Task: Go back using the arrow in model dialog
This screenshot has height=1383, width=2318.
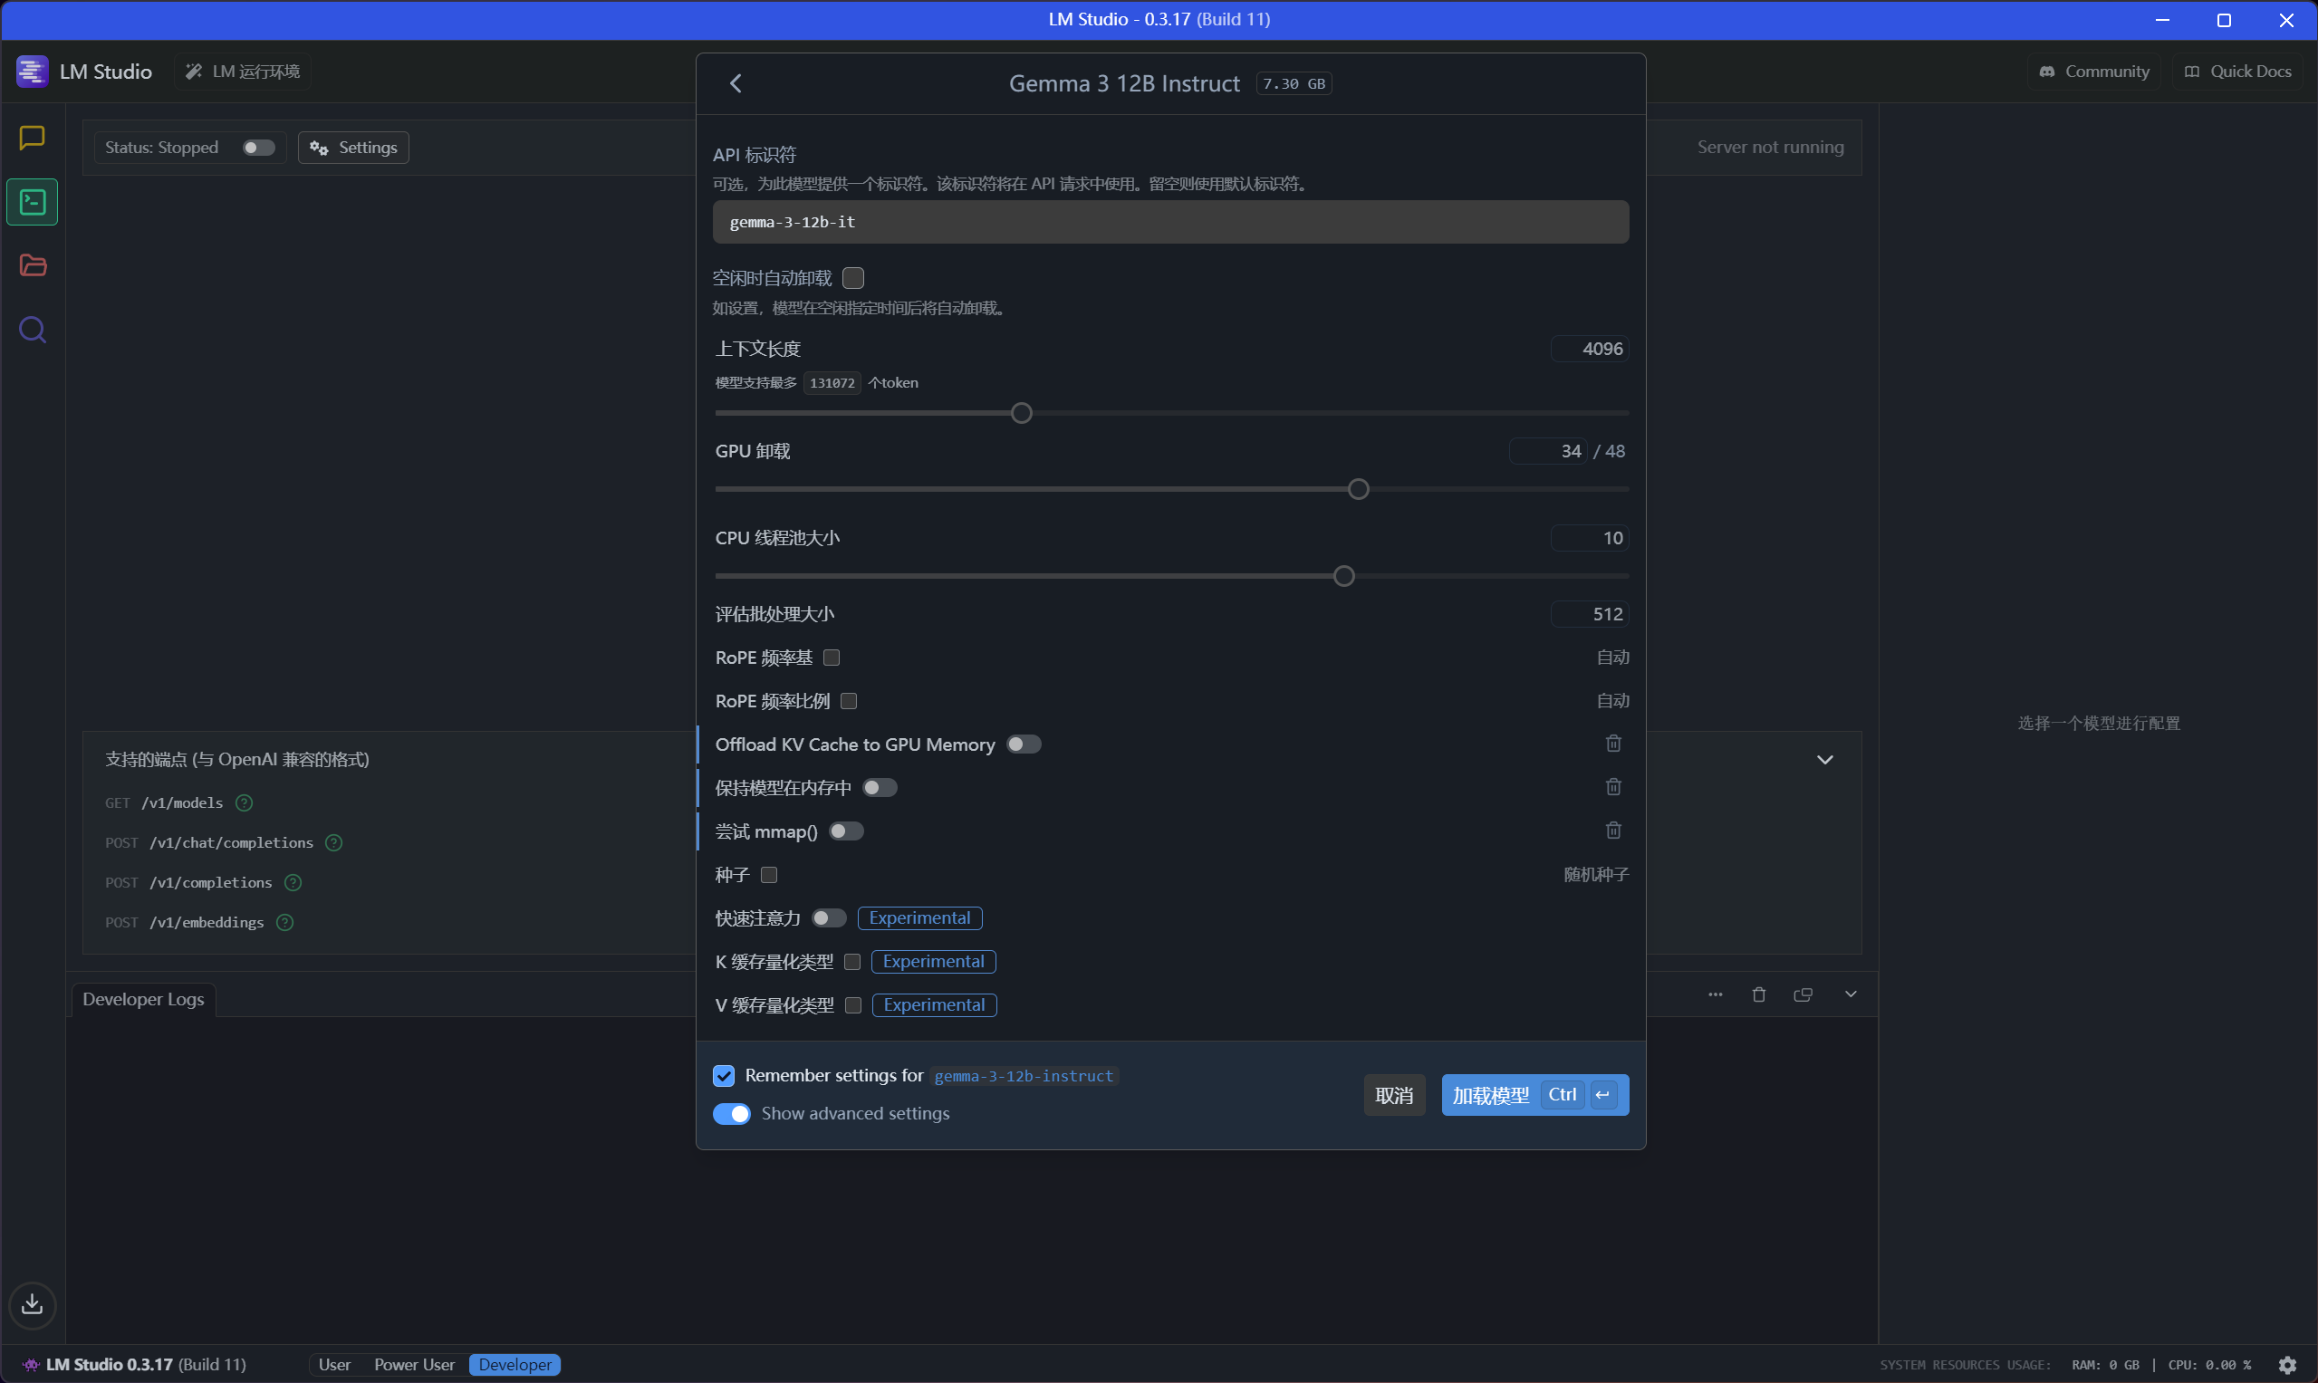Action: 736,84
